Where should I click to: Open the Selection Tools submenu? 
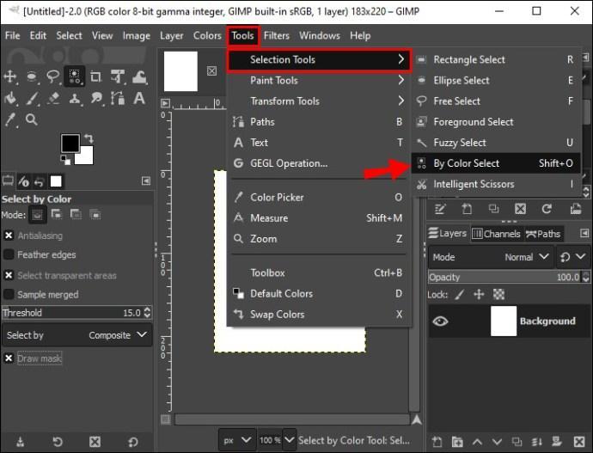click(x=319, y=60)
